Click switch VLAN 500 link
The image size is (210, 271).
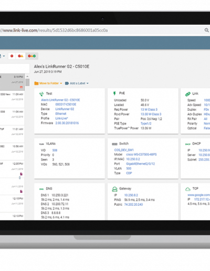tap(129, 169)
